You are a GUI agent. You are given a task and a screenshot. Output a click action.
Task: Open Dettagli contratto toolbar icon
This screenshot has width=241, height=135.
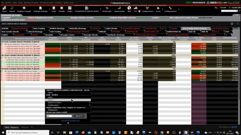coord(40,9)
